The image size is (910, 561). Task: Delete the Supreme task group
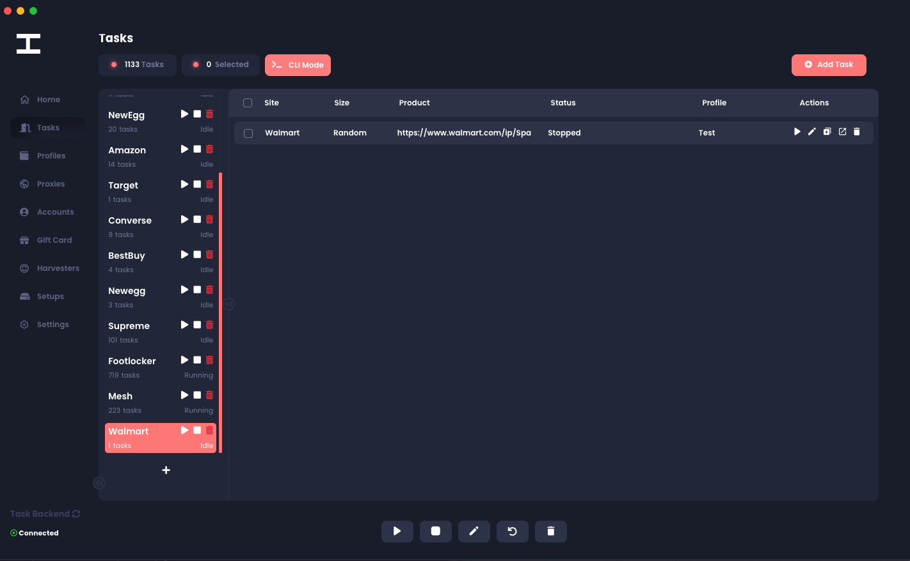209,325
